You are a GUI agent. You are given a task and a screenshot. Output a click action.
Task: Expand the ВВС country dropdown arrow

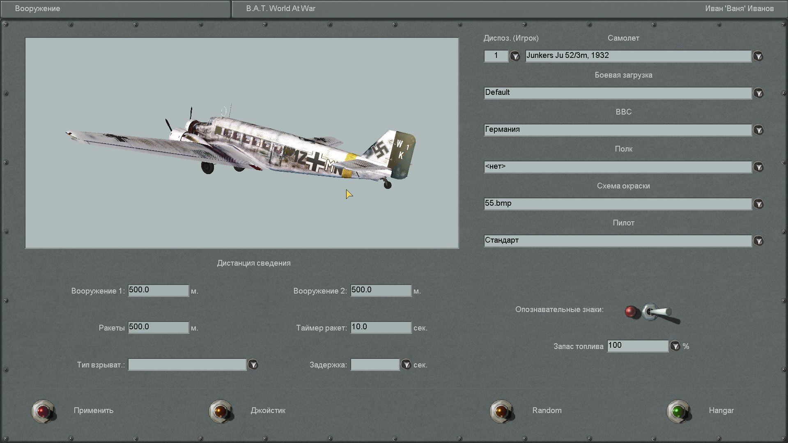(758, 130)
